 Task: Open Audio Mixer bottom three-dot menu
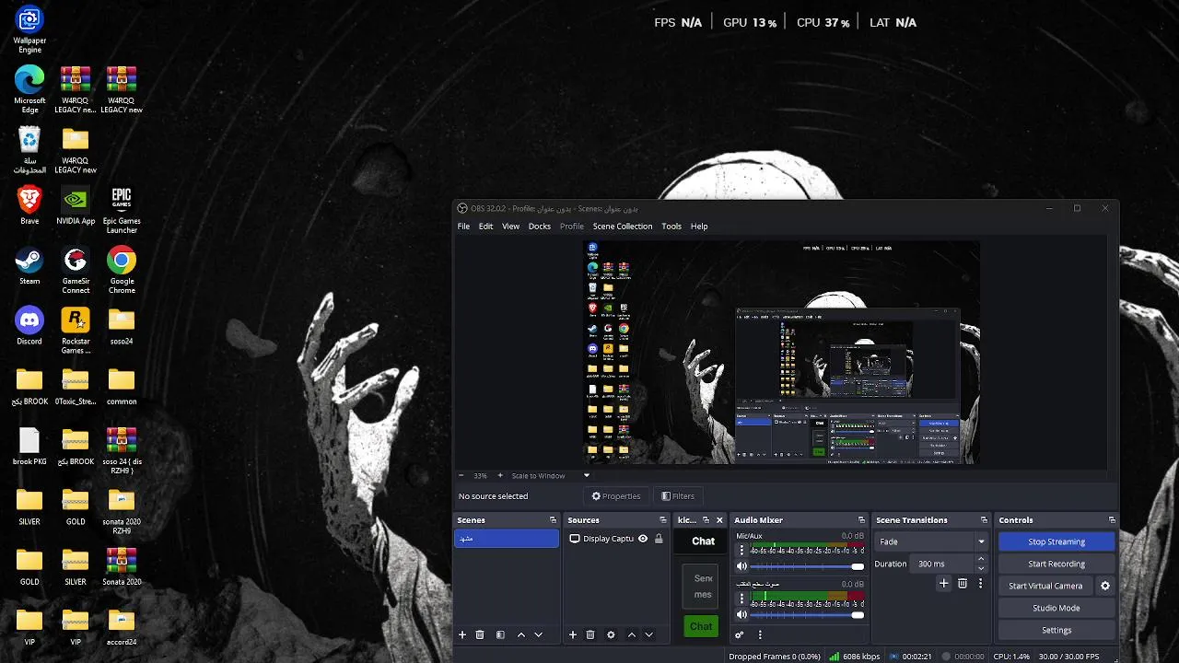[x=760, y=634]
